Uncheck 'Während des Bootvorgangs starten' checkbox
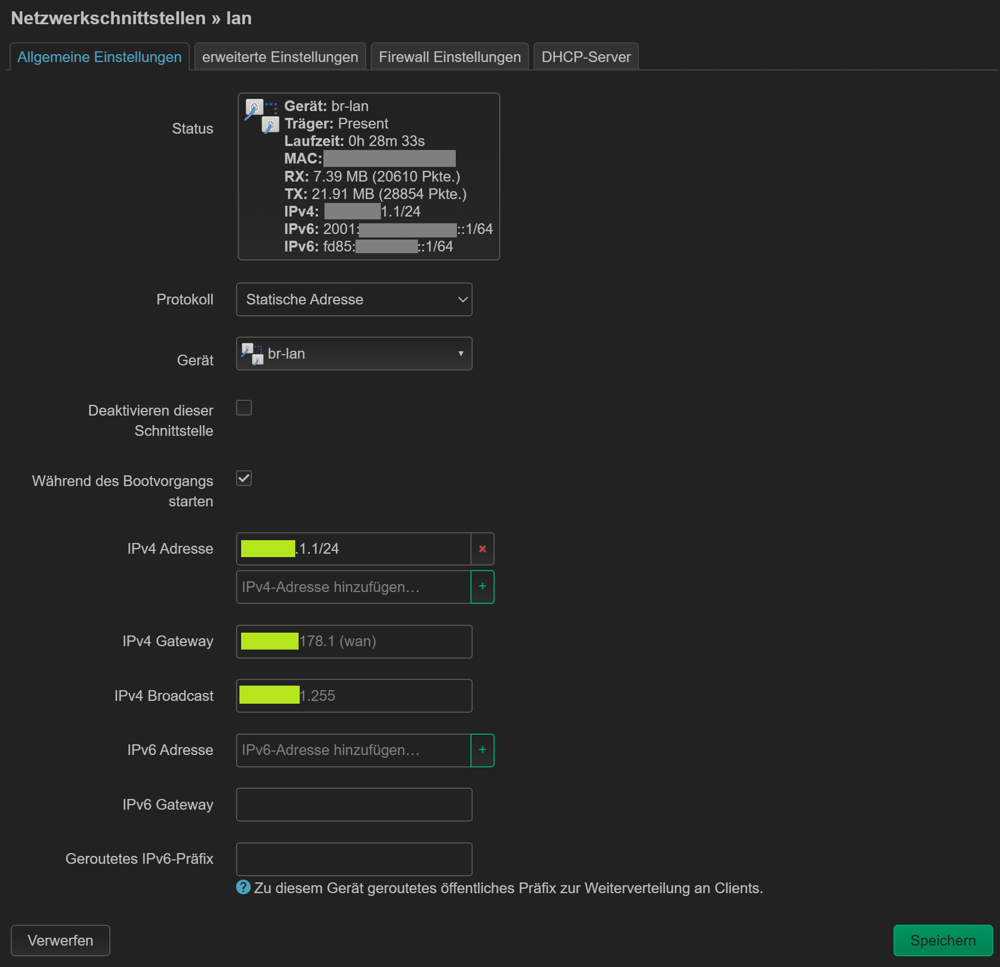The width and height of the screenshot is (1000, 967). tap(244, 478)
